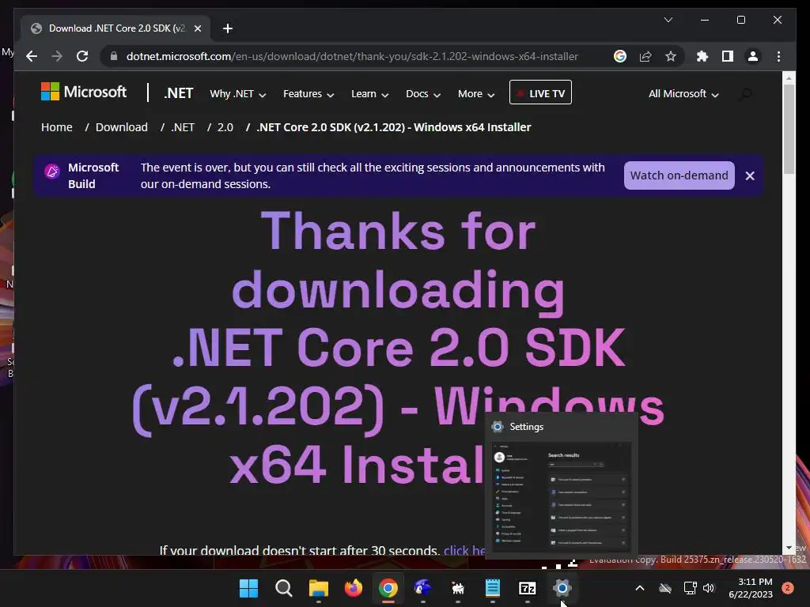
Task: Open 7-Zip from the taskbar
Action: (527, 588)
